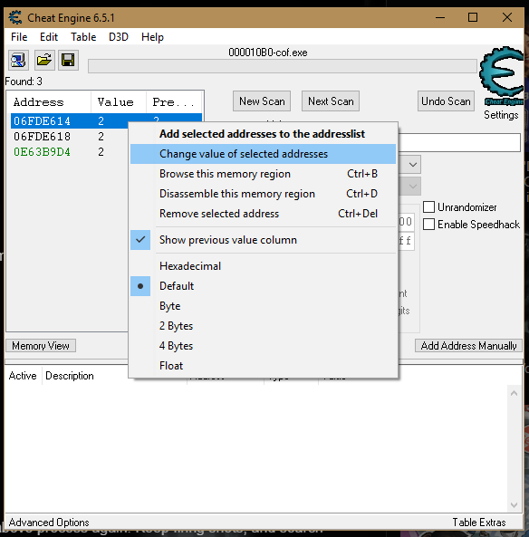Expand the scan type dropdown arrow
Viewport: 529px width, 537px height.
coord(413,165)
